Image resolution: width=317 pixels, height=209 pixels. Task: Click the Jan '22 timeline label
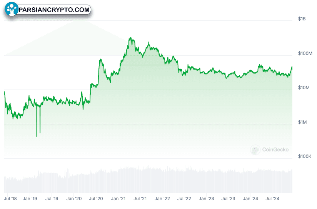[x=162, y=199]
